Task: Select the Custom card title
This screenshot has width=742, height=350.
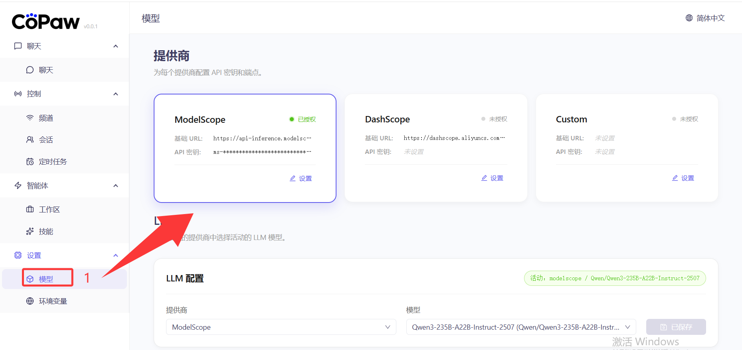Action: pyautogui.click(x=571, y=119)
